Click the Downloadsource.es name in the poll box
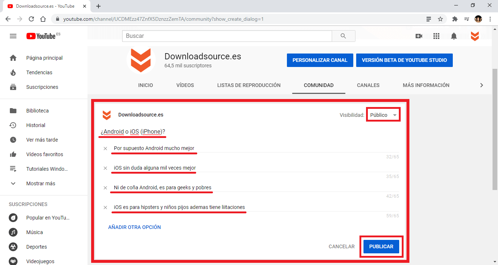 click(141, 115)
